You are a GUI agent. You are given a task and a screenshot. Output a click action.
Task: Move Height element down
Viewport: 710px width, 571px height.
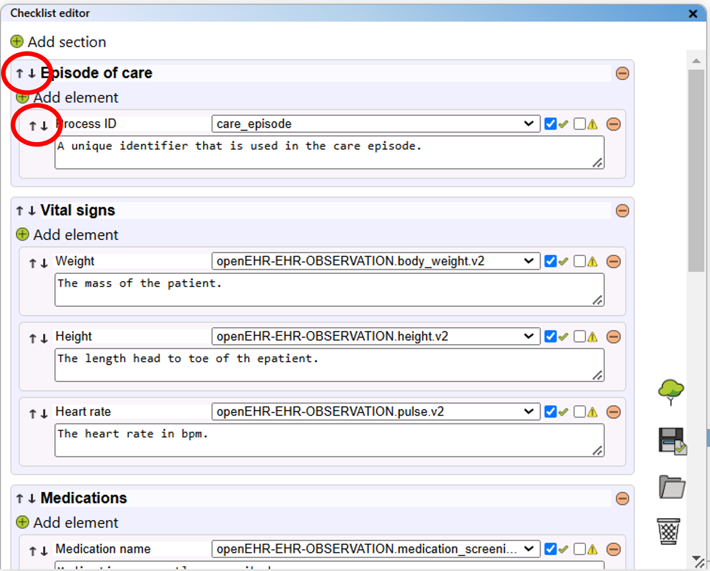click(x=45, y=339)
